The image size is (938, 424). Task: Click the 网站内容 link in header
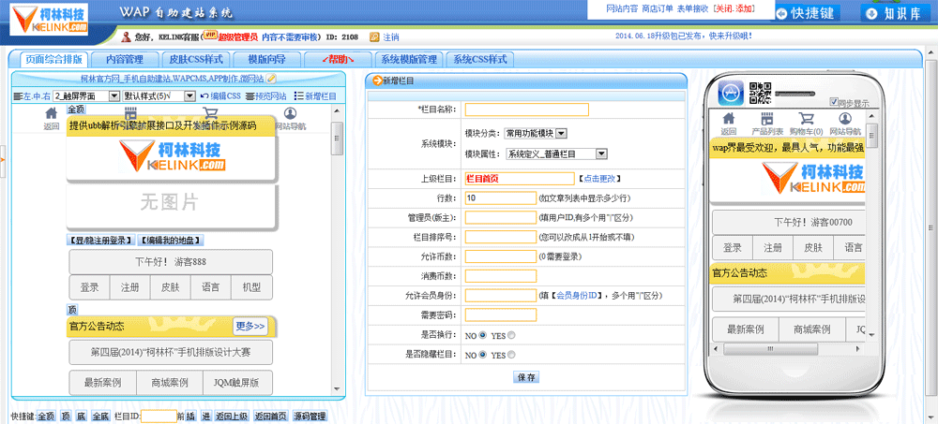(x=622, y=9)
